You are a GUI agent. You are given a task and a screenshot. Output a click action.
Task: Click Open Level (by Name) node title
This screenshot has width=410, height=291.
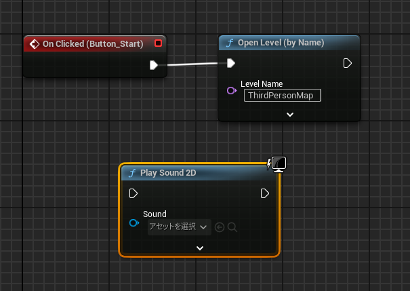pyautogui.click(x=281, y=43)
